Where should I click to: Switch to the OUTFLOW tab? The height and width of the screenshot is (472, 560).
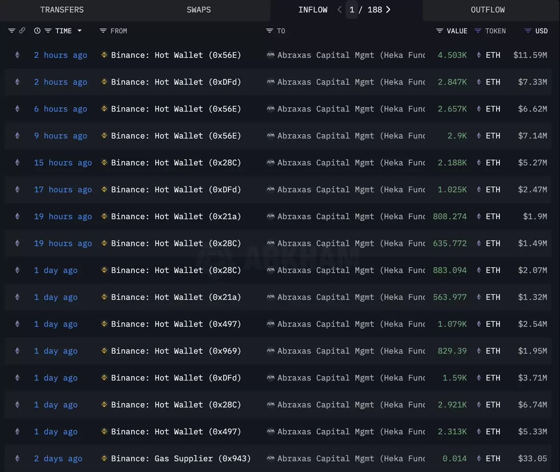pos(488,10)
